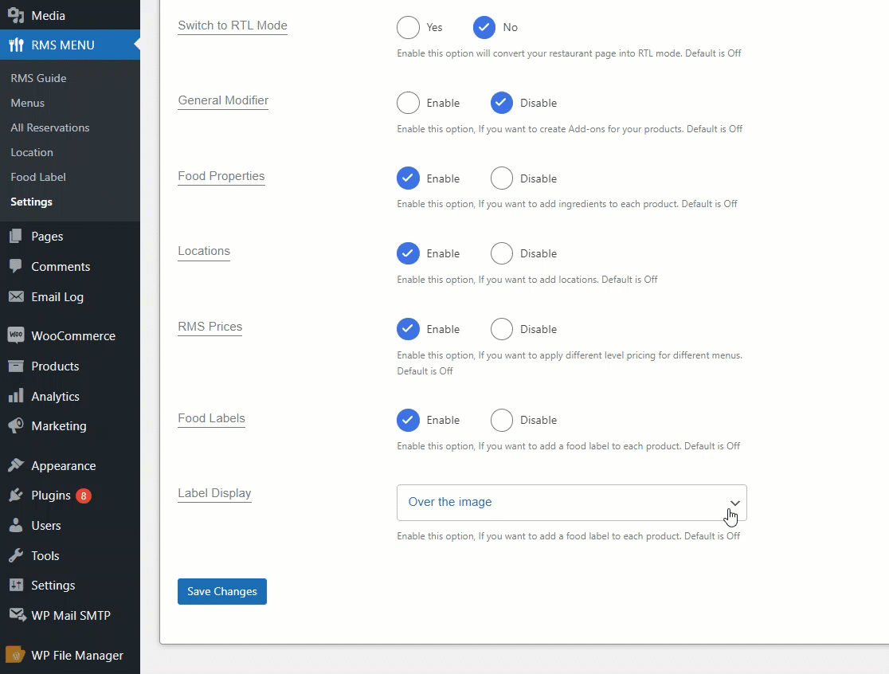Click the Email Log envelope icon
Viewport: 889px width, 674px height.
tap(16, 296)
